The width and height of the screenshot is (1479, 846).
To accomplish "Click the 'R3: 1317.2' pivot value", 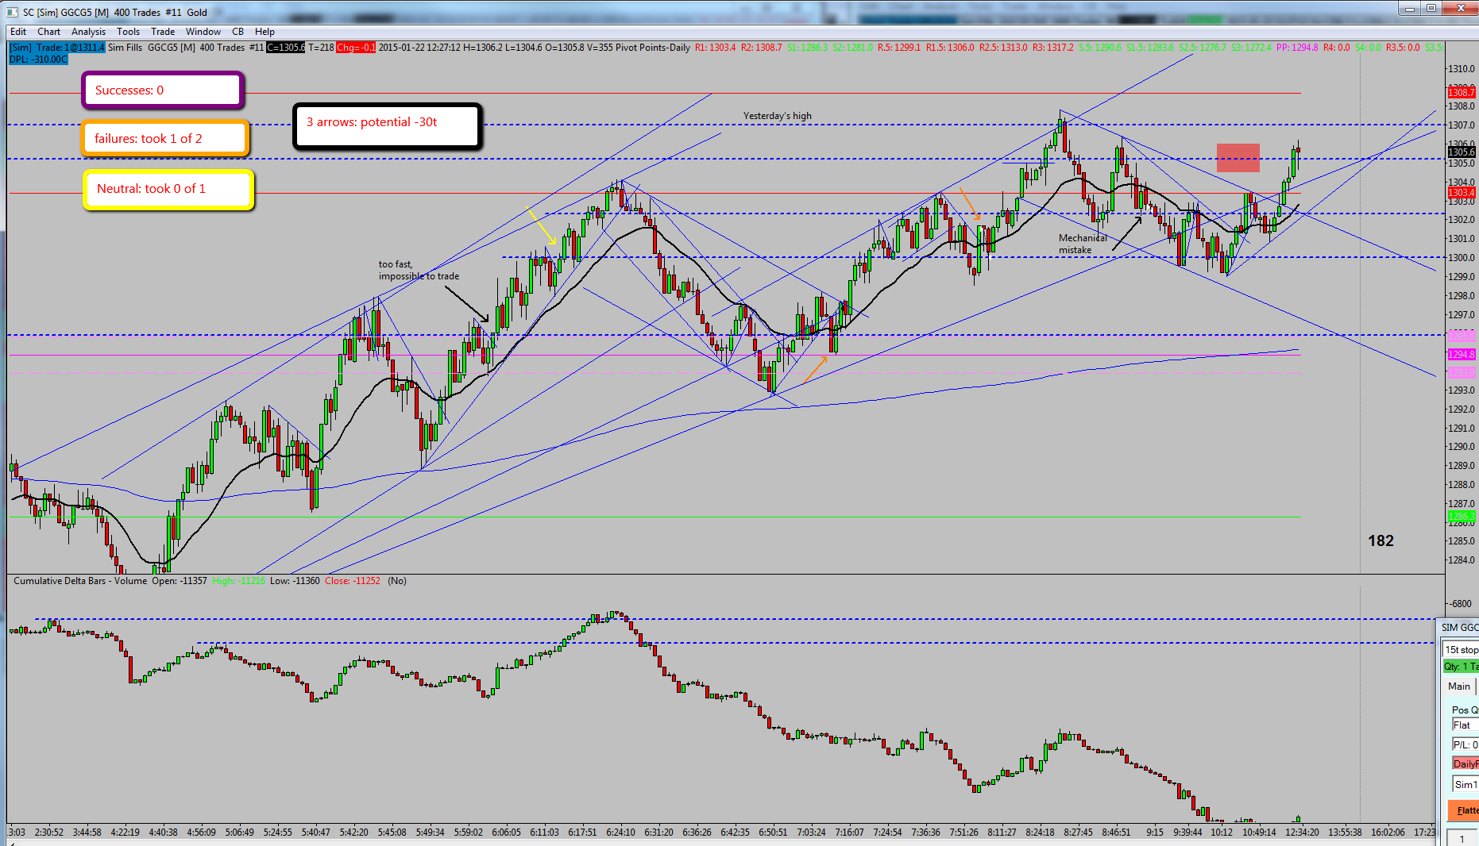I will point(1053,48).
